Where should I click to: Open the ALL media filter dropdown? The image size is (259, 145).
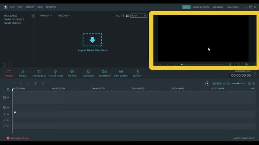(x=118, y=16)
